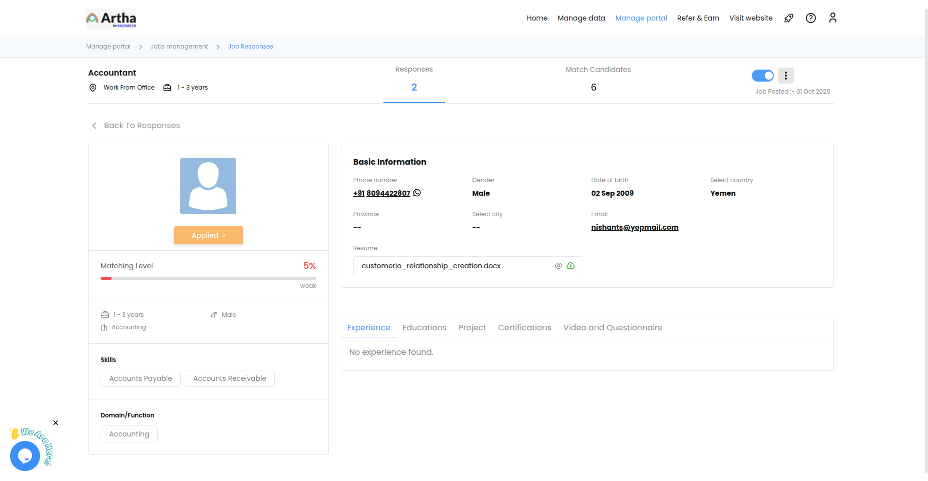Select the Match Candidates tab
Viewport: 928px width, 481px height.
pos(598,79)
